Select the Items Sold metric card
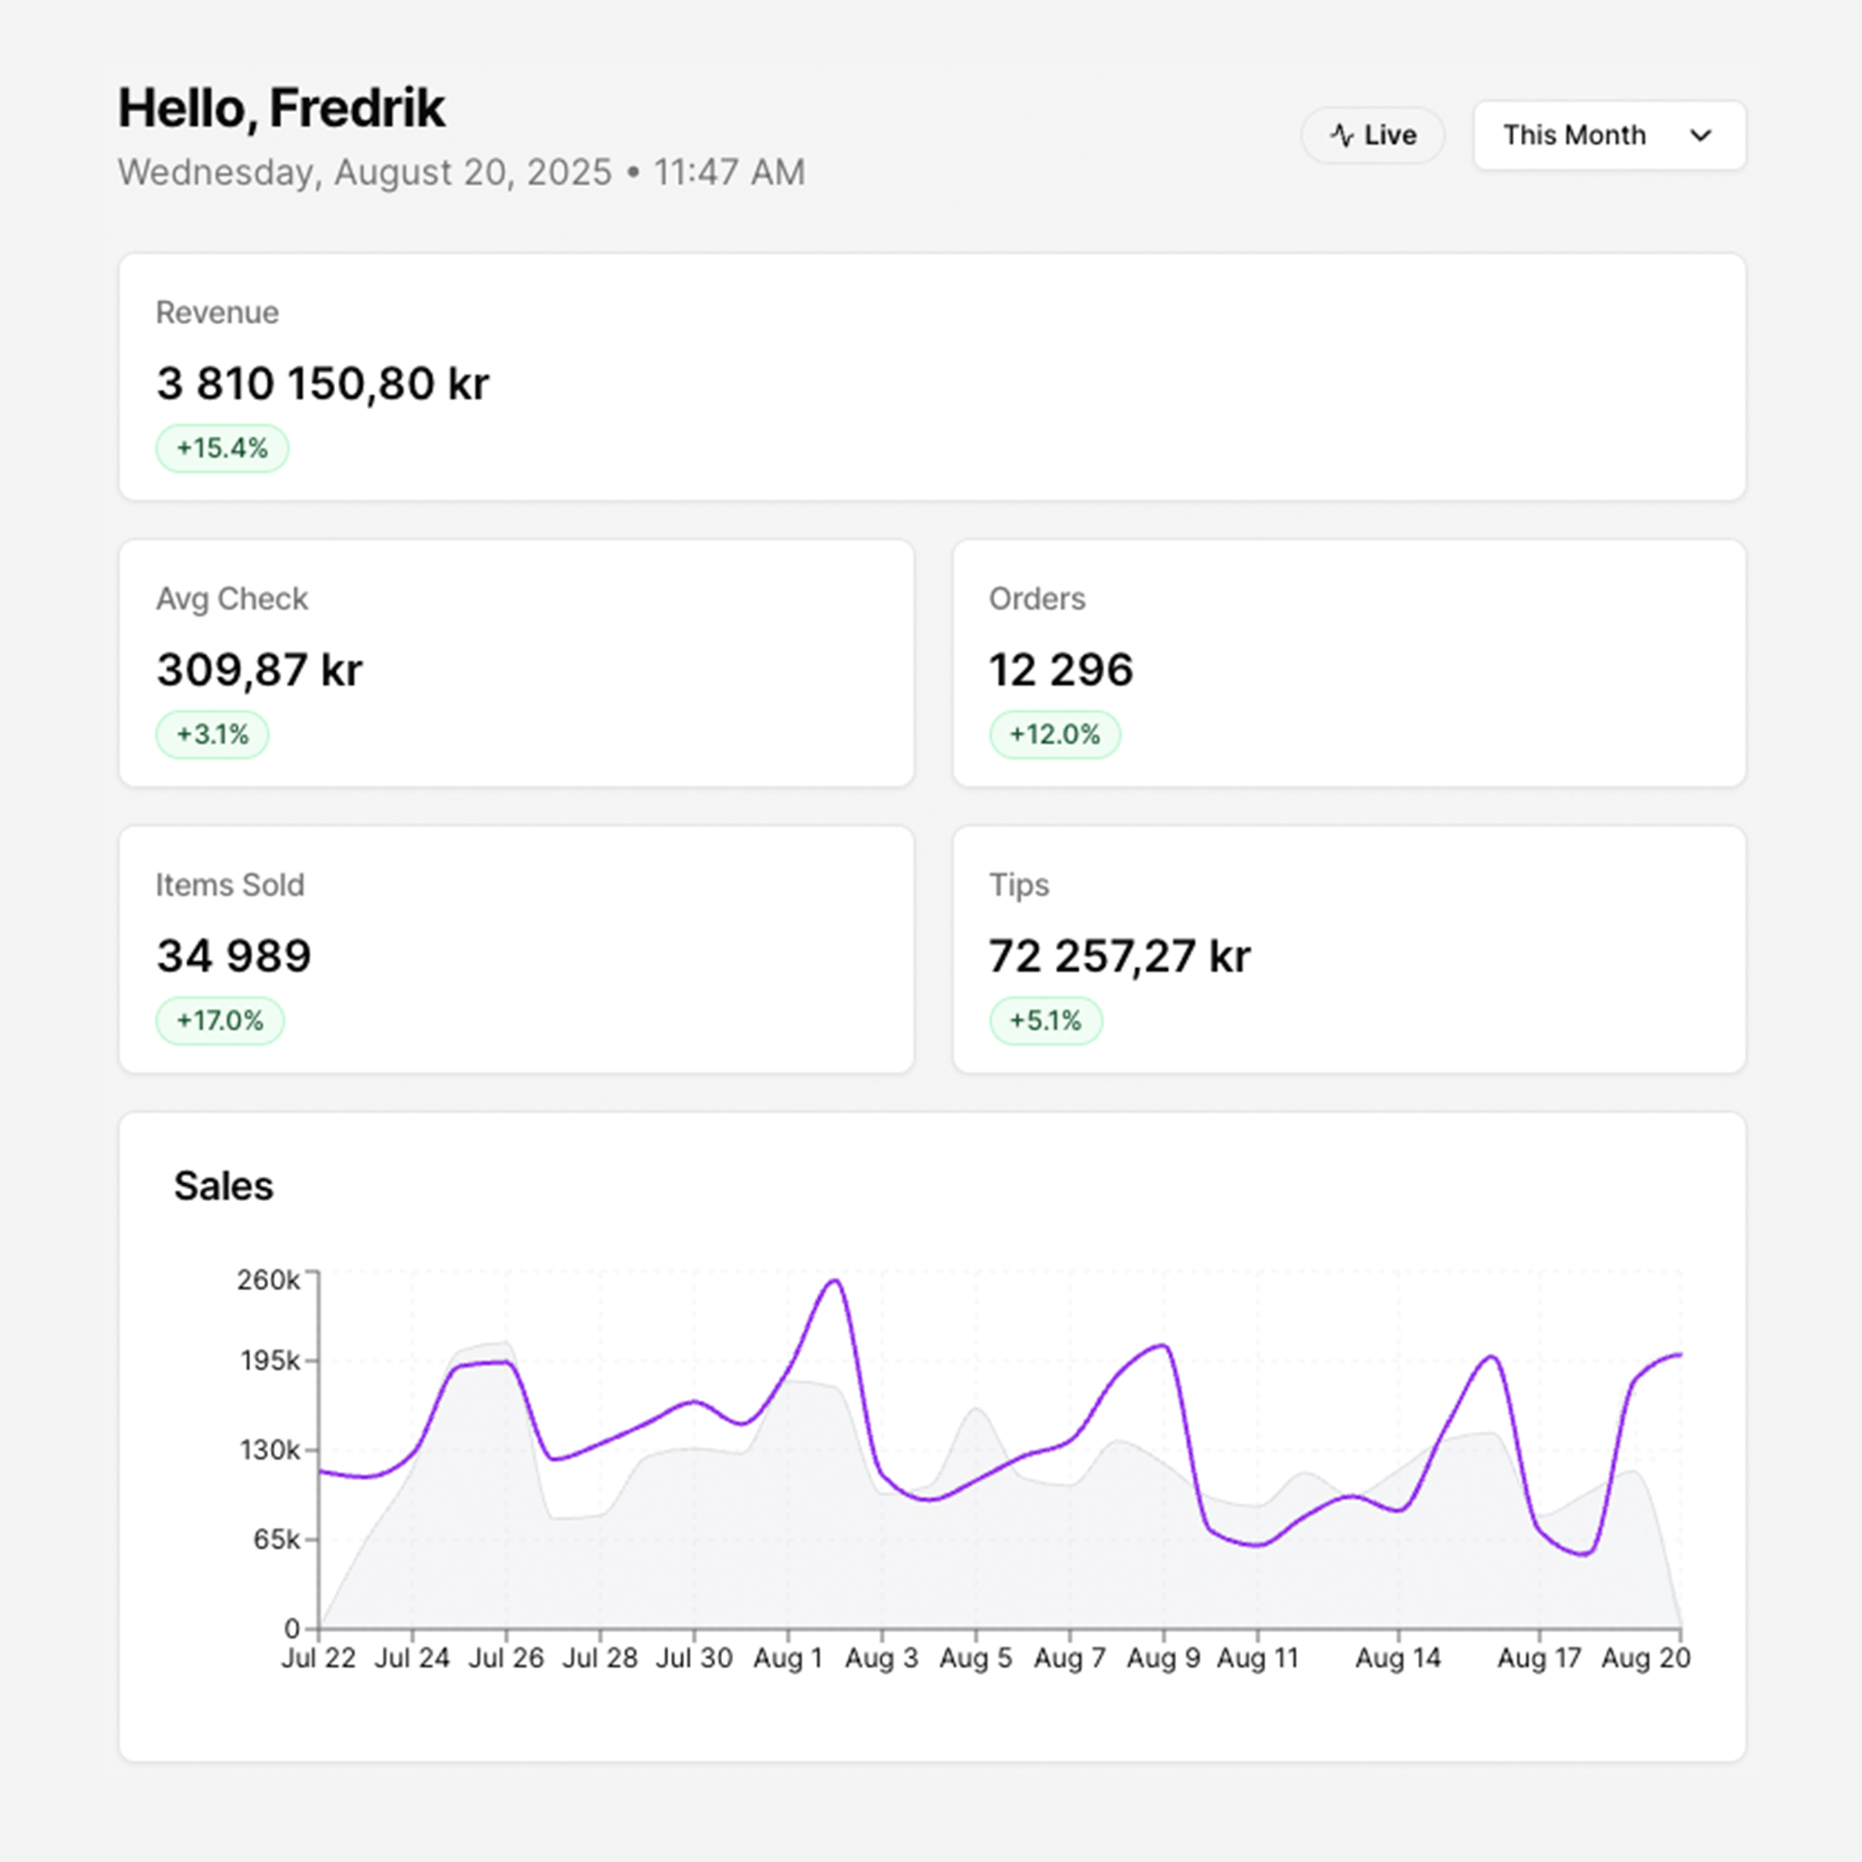This screenshot has width=1862, height=1862. coord(515,948)
